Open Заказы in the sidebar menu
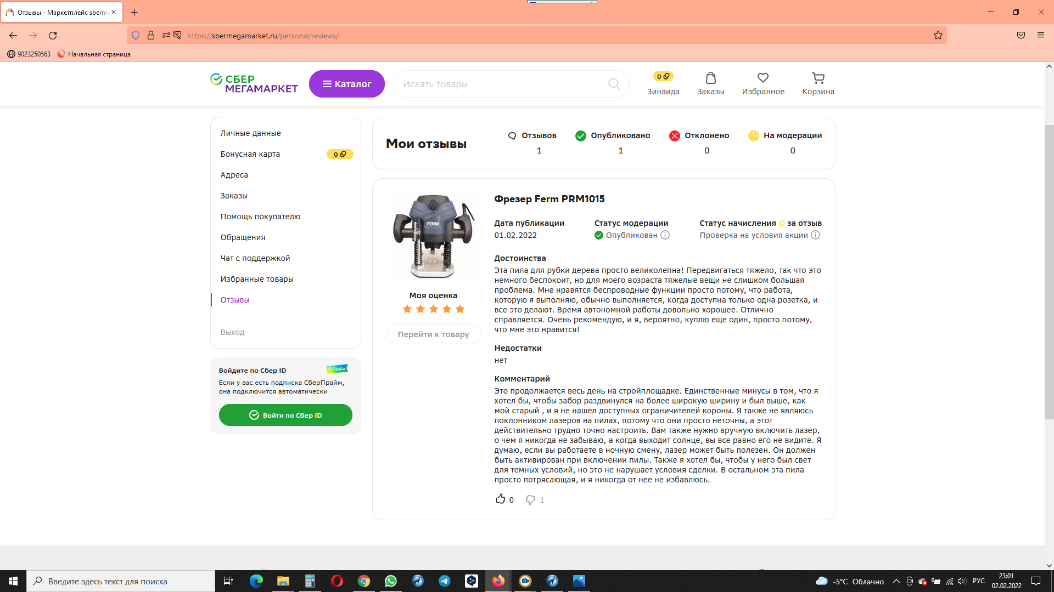 (234, 196)
